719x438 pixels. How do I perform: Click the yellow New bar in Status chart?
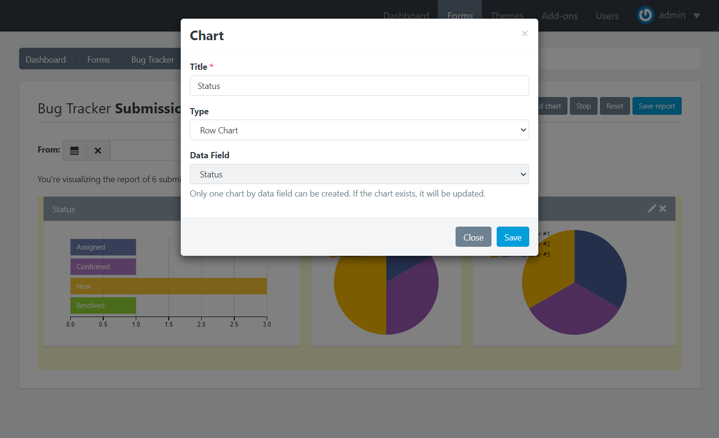[x=168, y=286]
